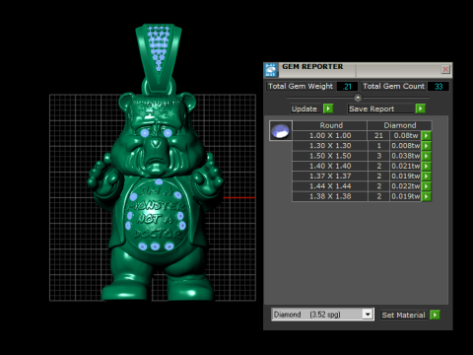Click the 0.038tw weight cell
This screenshot has height=355, width=473.
point(405,156)
